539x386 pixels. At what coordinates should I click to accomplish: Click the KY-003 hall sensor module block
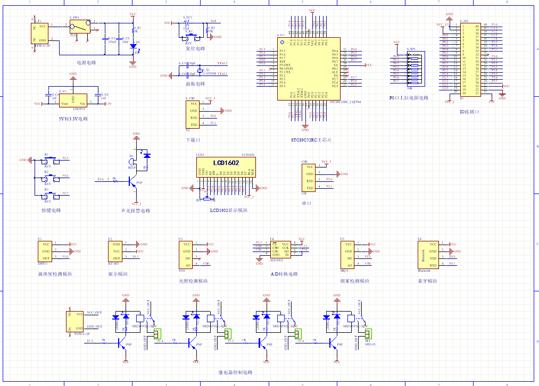point(115,250)
